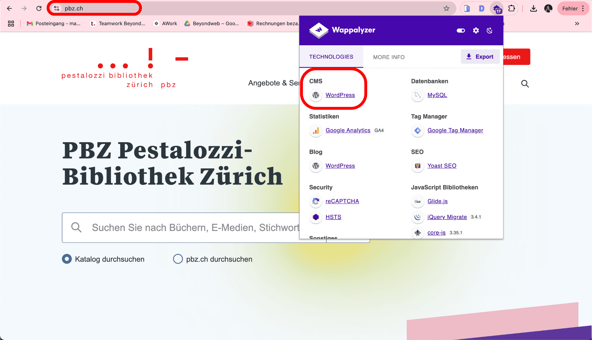Screen dimensions: 592x340
Task: Click the MySQL dolphin icon
Action: 418,95
